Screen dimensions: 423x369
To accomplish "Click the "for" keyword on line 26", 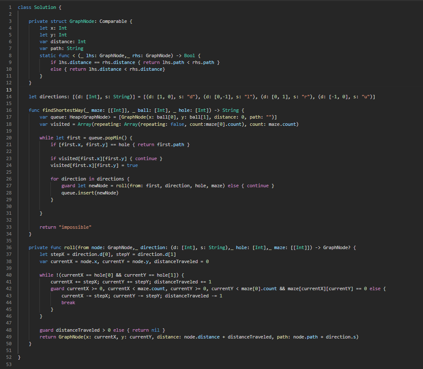I will 55,179.
